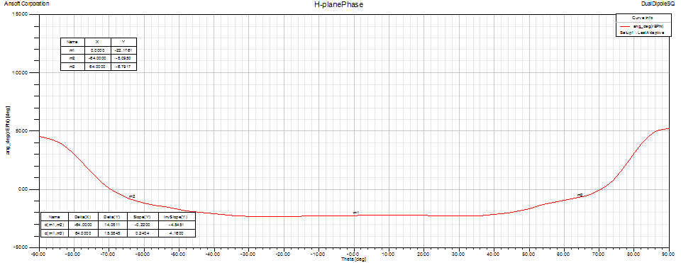Select the Delta(X) column header
The height and width of the screenshot is (263, 681).
pos(82,216)
